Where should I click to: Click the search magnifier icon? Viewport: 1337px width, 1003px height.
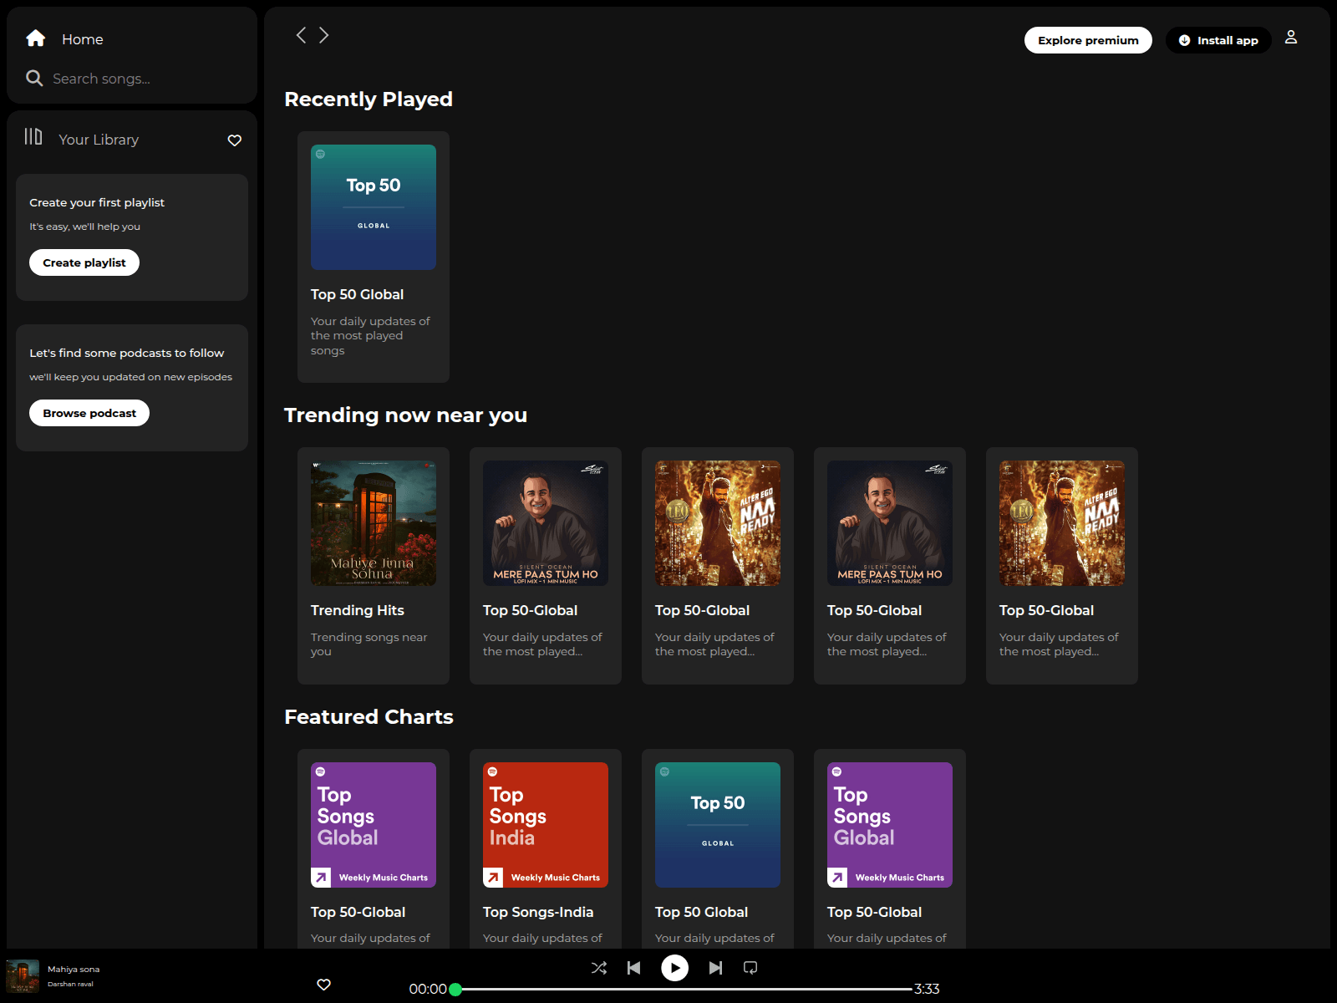(x=34, y=78)
